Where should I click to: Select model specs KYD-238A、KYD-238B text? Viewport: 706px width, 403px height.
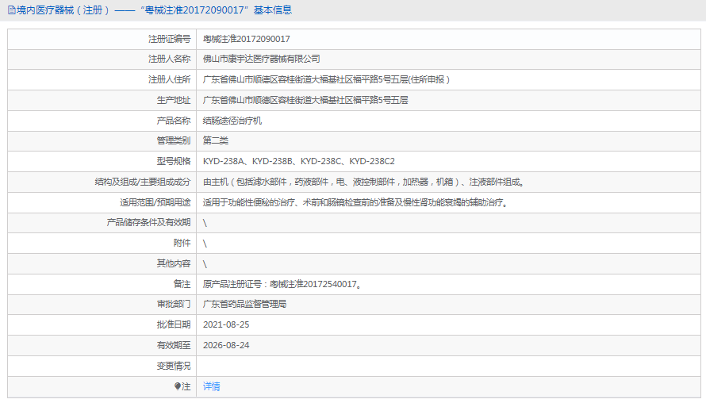(298, 161)
